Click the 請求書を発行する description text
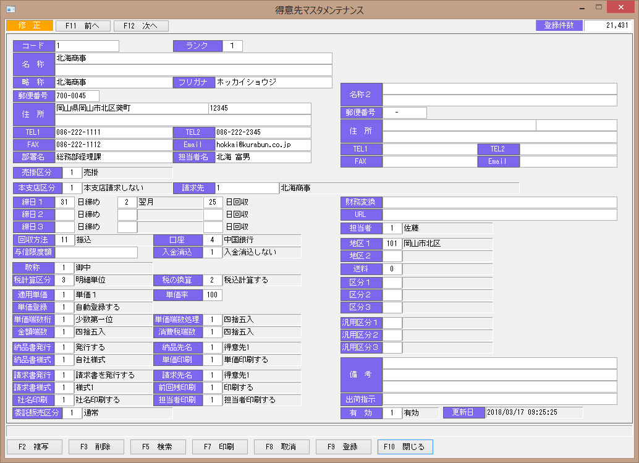Viewport: 639px width, 463px height. 105,375
